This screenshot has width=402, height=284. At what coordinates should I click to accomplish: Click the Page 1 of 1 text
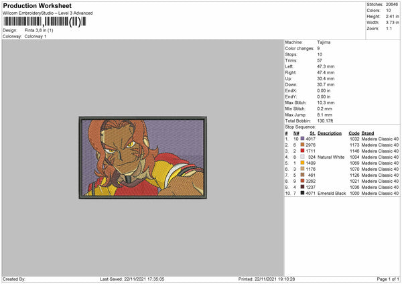click(388, 279)
